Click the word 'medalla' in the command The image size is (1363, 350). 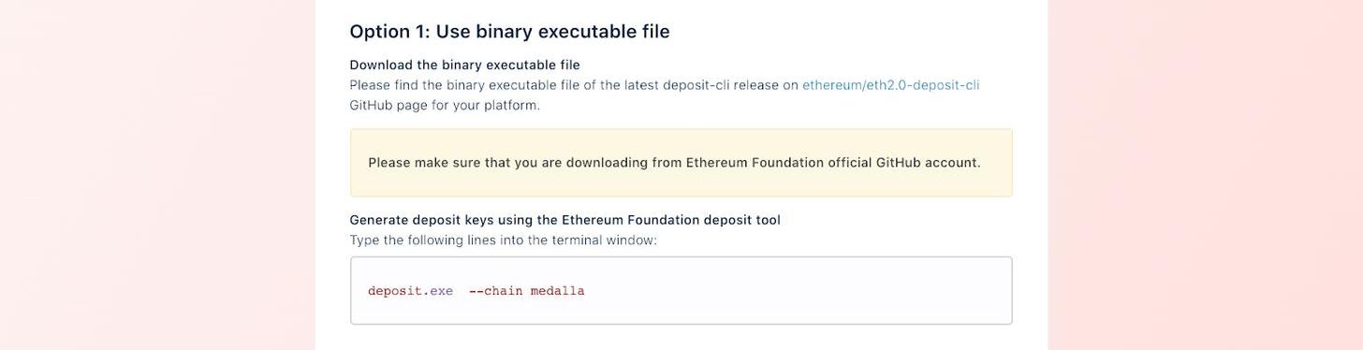pyautogui.click(x=558, y=291)
